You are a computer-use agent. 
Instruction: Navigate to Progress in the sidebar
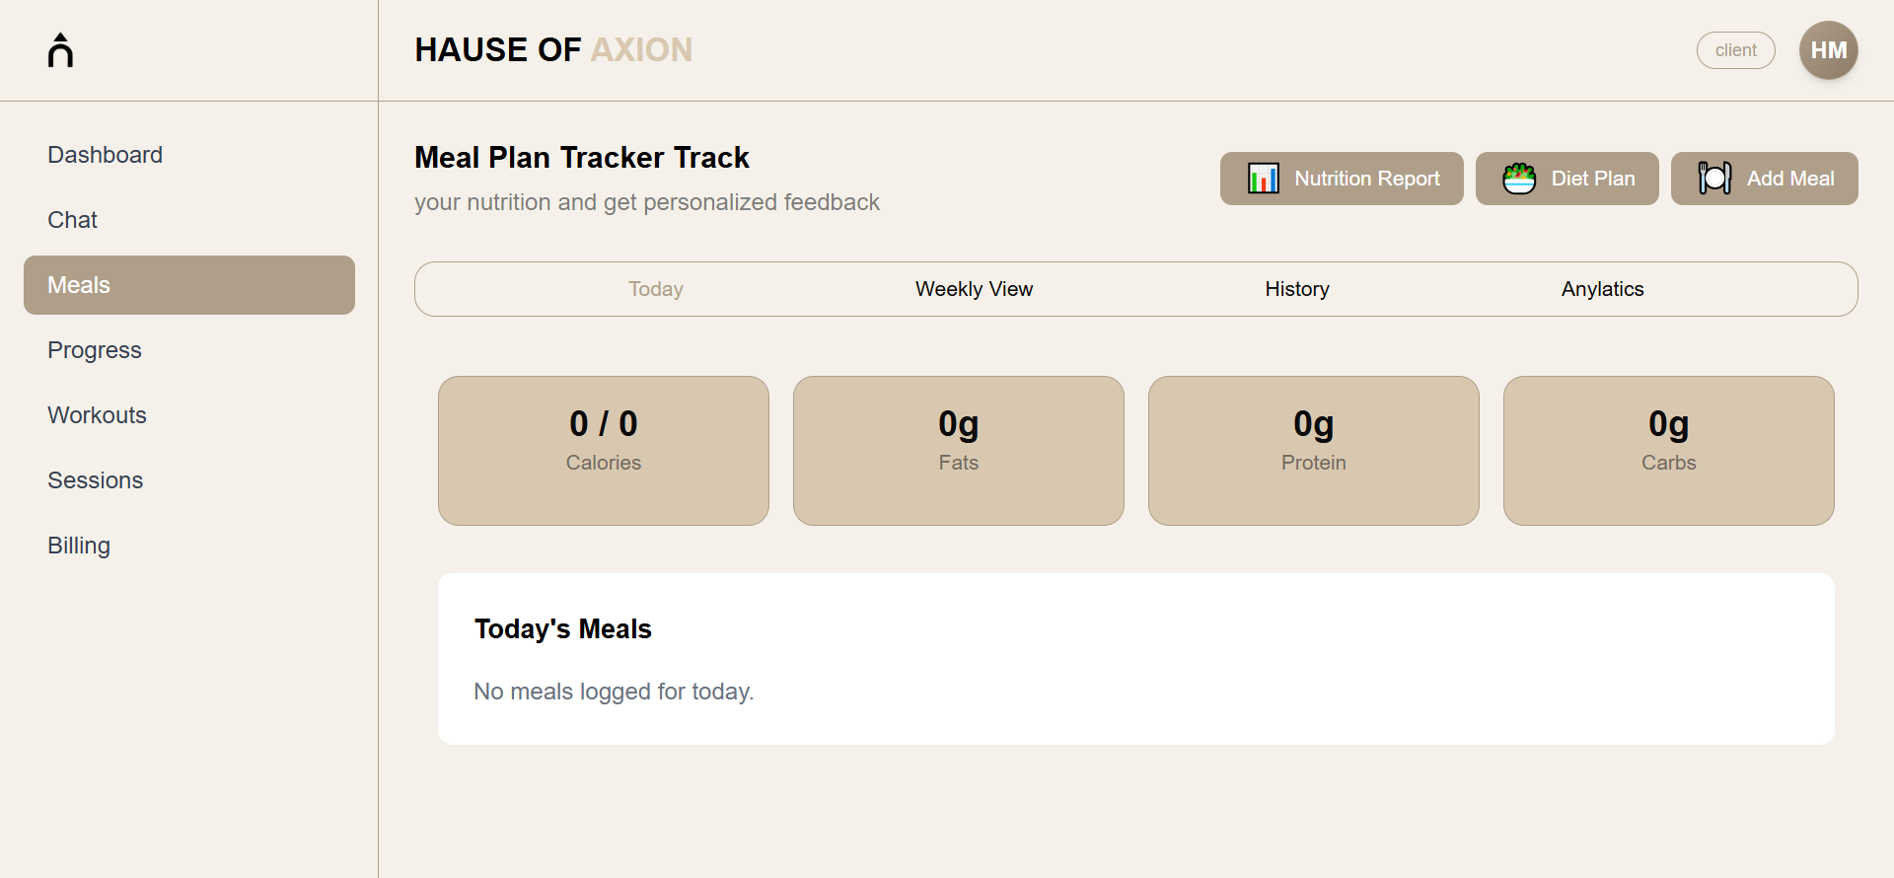95,350
